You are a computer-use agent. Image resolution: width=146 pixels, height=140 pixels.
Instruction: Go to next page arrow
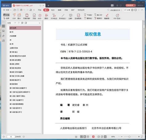tap(24, 137)
